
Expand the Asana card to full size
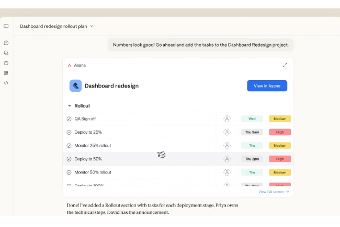tap(285, 66)
